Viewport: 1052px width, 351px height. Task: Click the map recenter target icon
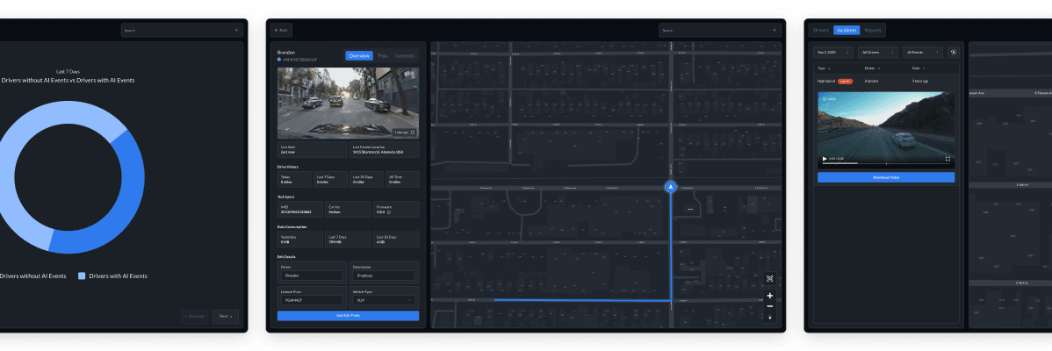tap(769, 279)
